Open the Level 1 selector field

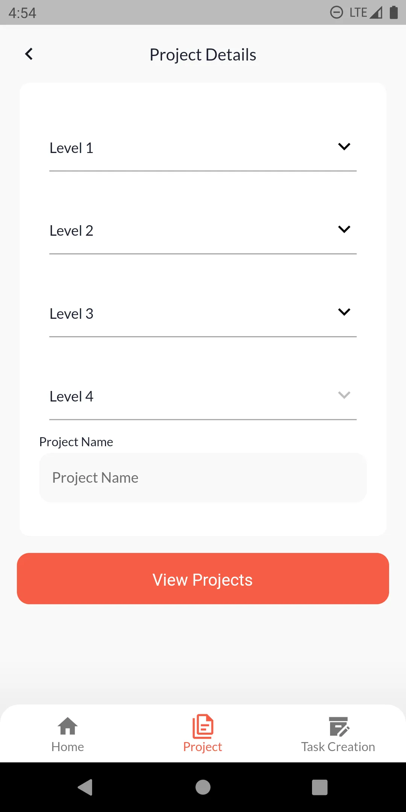[x=188, y=148]
